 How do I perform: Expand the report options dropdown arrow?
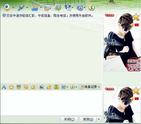pyautogui.click(x=72, y=8)
